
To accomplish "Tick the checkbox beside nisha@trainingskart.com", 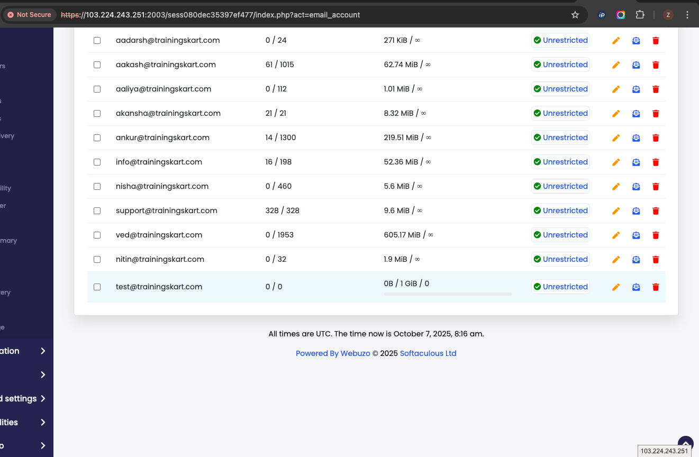I will pyautogui.click(x=97, y=186).
